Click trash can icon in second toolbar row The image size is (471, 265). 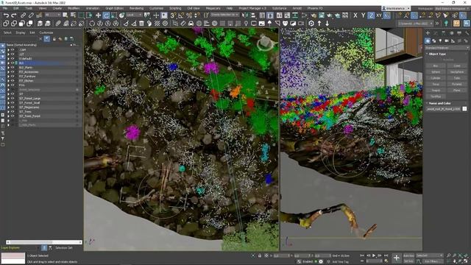[141, 23]
